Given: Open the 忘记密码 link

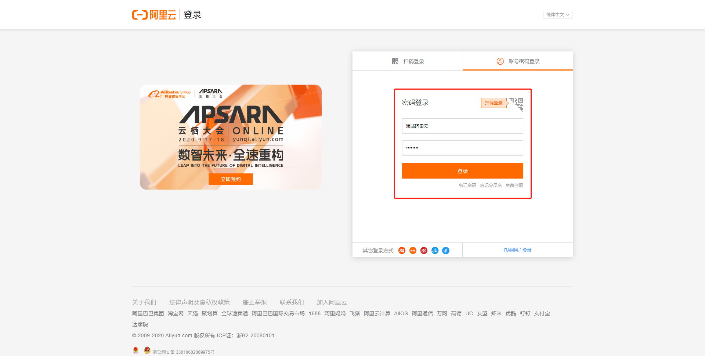Looking at the screenshot, I should (x=467, y=186).
